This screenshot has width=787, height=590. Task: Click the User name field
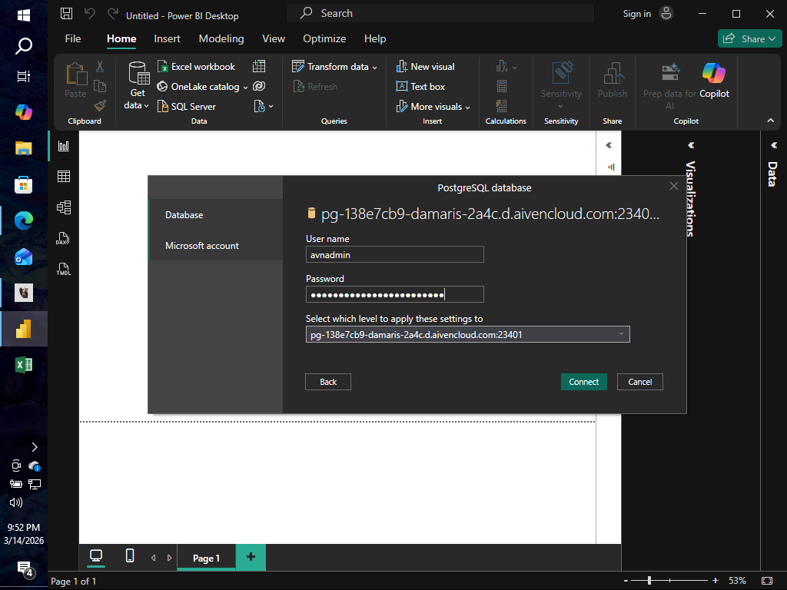point(394,254)
